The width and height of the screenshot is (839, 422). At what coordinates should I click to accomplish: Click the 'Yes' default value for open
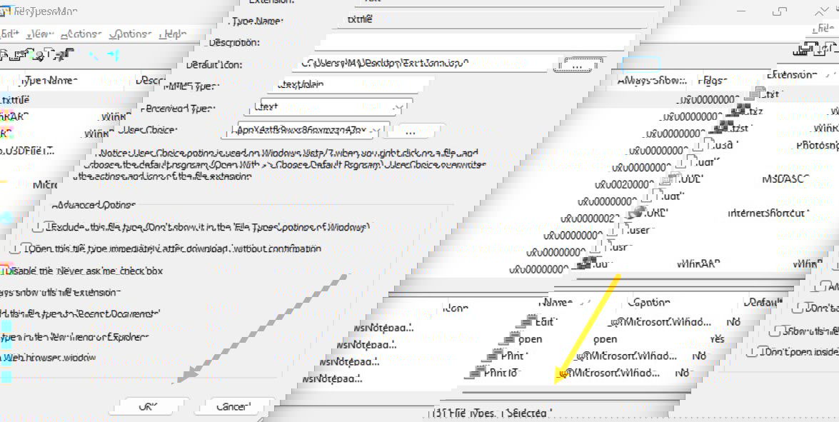(x=716, y=339)
